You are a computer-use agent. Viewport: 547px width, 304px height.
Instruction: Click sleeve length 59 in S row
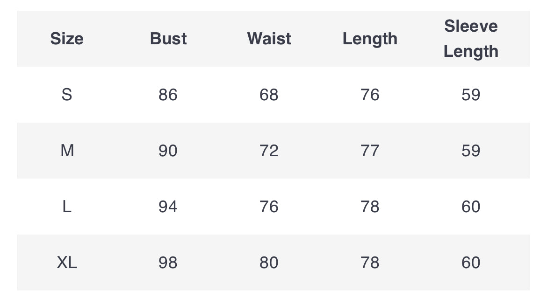coord(471,95)
